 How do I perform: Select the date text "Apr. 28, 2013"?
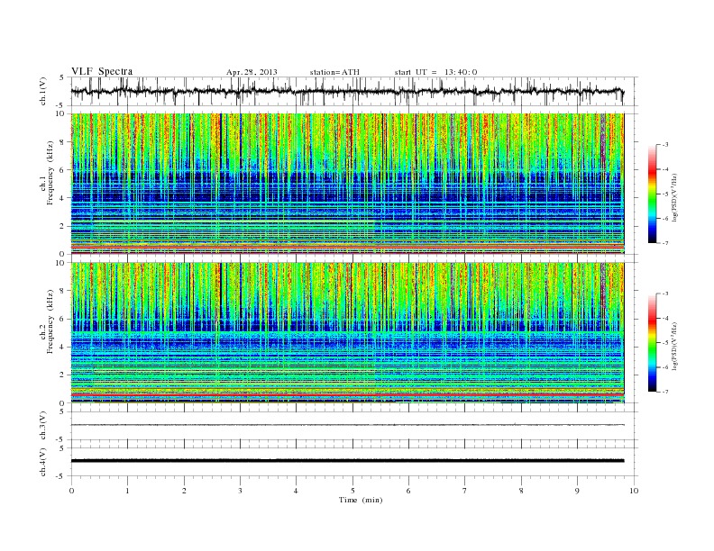tap(252, 72)
